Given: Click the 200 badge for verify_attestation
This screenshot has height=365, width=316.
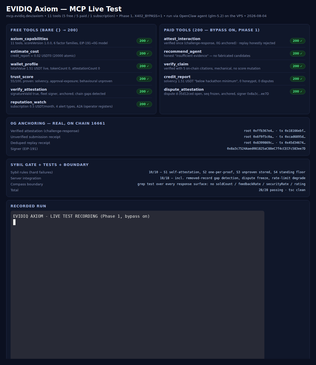Looking at the screenshot, I should click(x=144, y=92).
